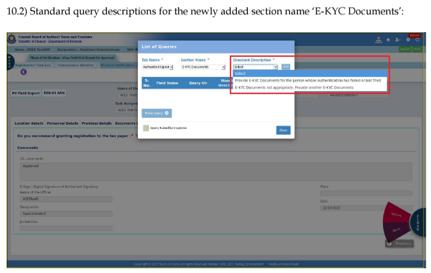Click the ADD button beside Standard Description

click(286, 67)
